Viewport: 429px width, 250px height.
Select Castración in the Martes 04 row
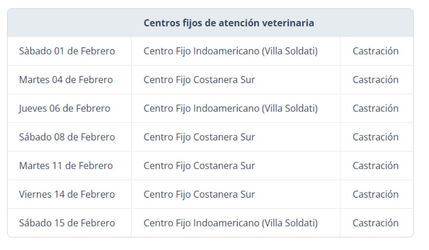click(x=375, y=80)
